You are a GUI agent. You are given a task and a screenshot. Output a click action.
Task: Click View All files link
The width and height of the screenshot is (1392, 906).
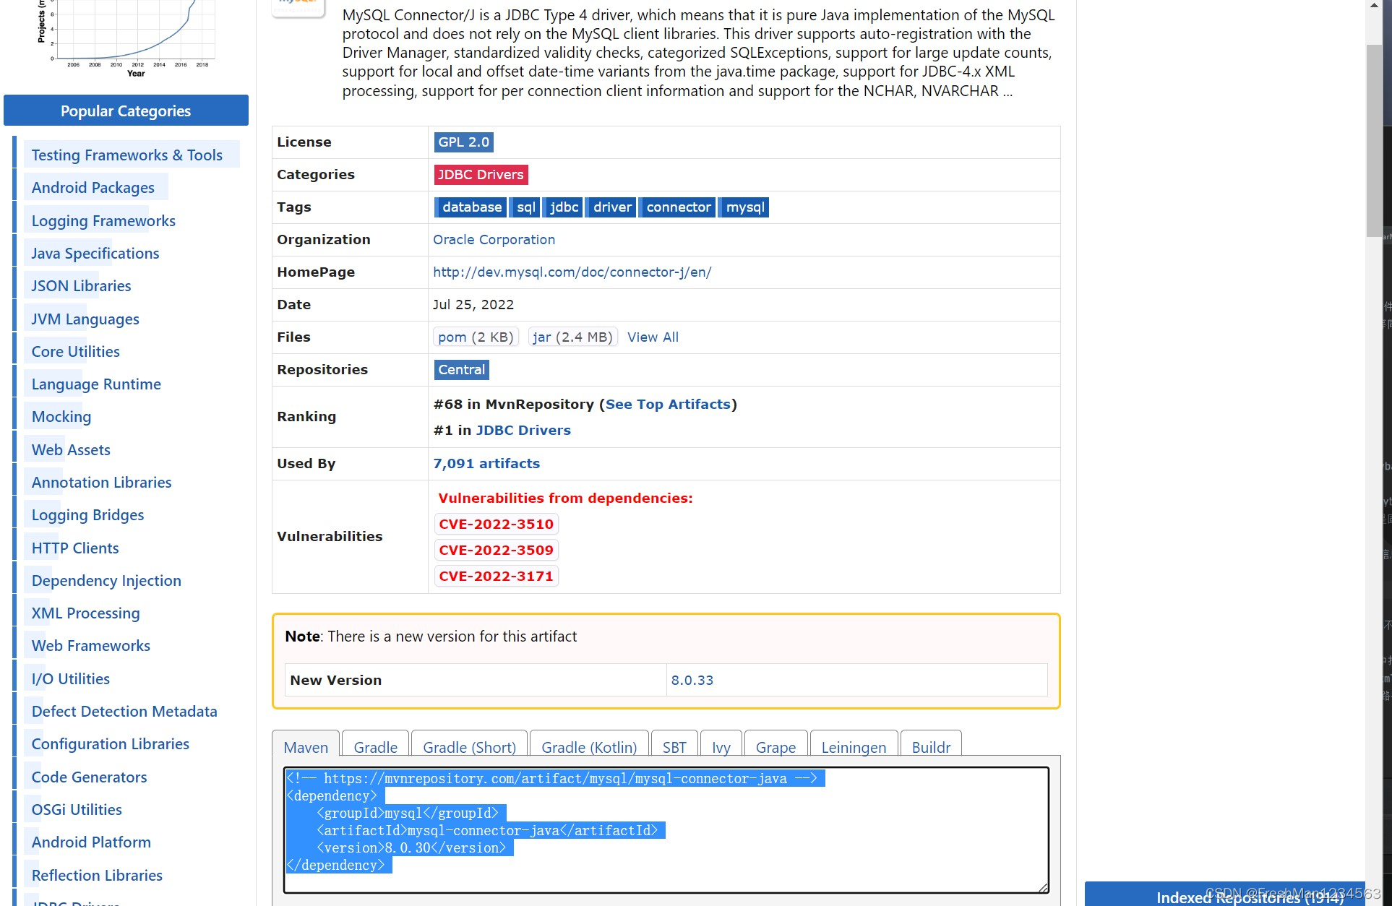pos(652,337)
